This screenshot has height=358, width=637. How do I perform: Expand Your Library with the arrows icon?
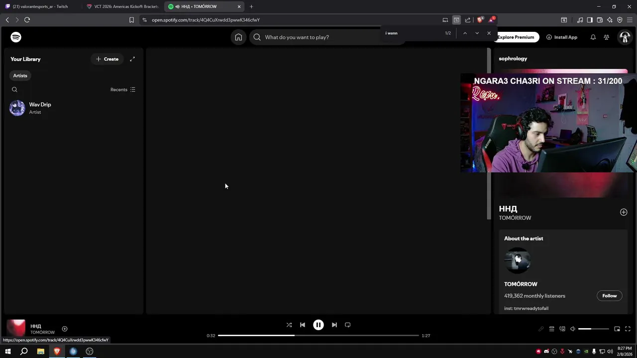pos(132,59)
